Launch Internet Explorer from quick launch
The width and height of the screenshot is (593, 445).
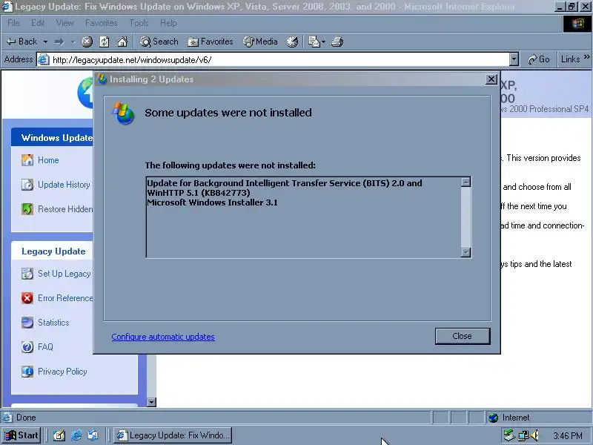click(x=76, y=435)
